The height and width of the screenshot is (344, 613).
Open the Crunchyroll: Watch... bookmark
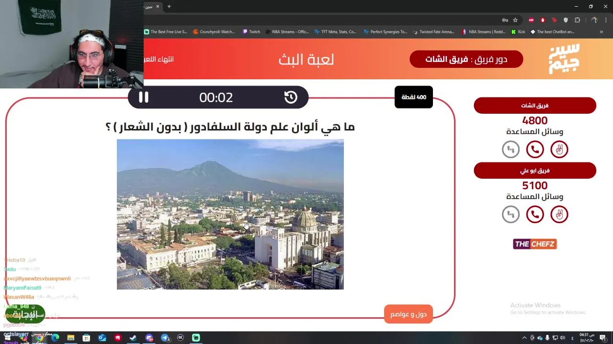[214, 32]
